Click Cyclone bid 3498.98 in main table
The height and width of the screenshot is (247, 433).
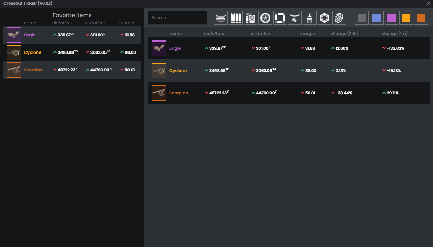click(217, 70)
